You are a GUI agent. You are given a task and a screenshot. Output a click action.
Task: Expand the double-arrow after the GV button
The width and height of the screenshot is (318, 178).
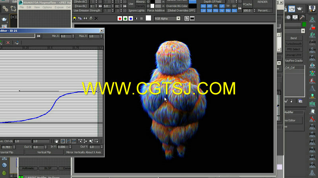pos(240,8)
